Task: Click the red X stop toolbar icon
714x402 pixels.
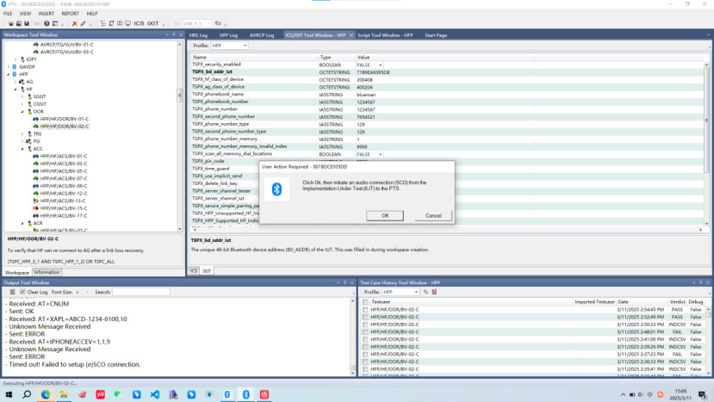Action: pos(75,24)
